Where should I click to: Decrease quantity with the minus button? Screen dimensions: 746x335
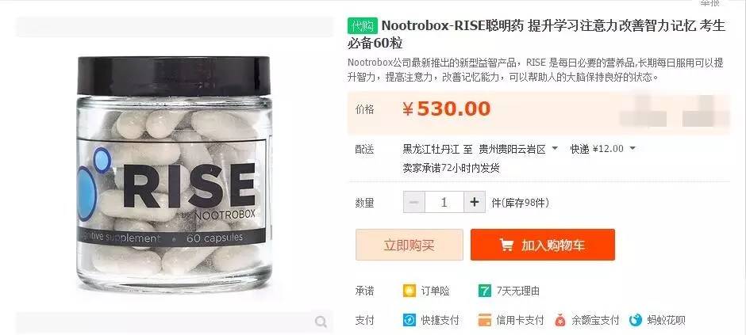[414, 203]
